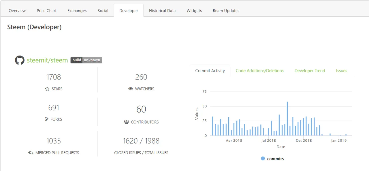Click the tallest commit bar in the chart

(x=287, y=118)
